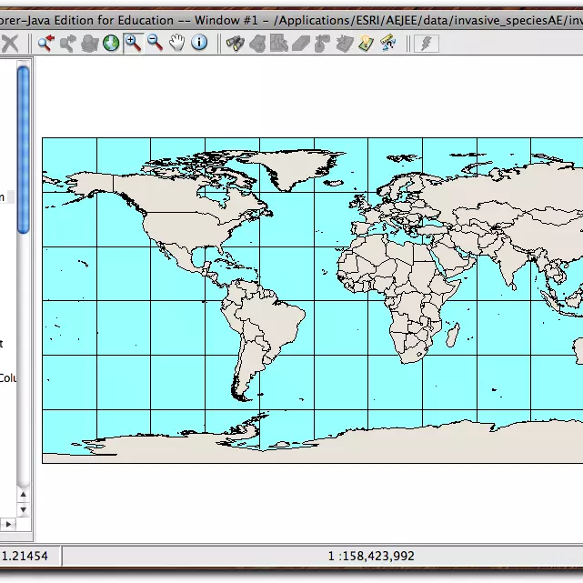Zoom to full extent with green globe icon
The height and width of the screenshot is (583, 583).
coord(111,43)
